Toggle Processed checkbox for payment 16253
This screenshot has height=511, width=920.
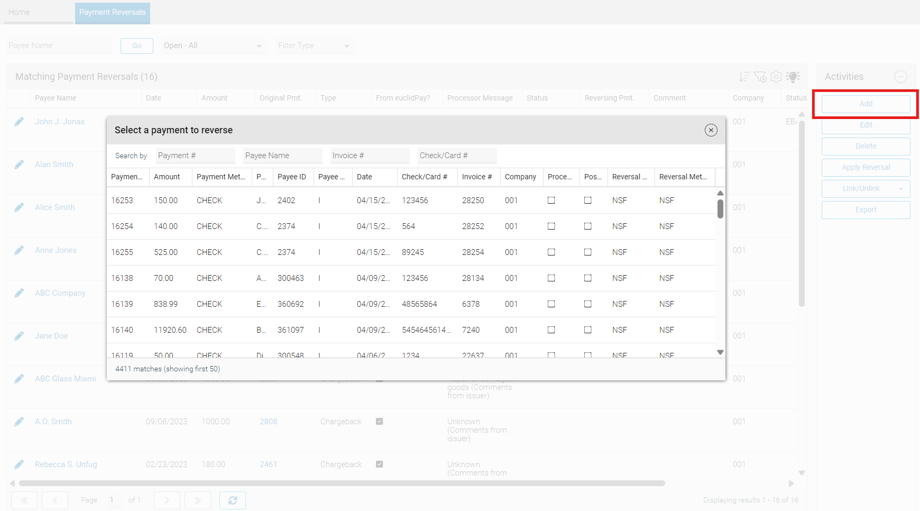tap(551, 200)
